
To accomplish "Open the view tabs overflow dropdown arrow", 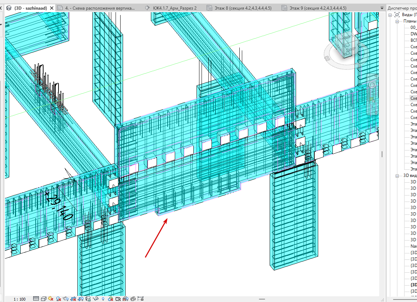I will tap(382, 8).
